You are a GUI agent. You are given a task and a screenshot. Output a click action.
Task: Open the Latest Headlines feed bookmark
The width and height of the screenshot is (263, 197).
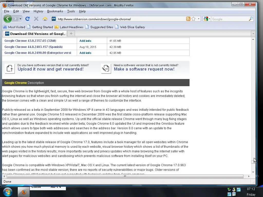(69, 27)
